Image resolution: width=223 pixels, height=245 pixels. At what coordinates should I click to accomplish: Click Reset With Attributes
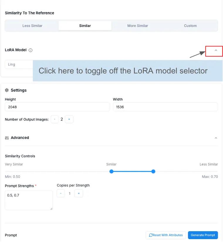[165, 235]
